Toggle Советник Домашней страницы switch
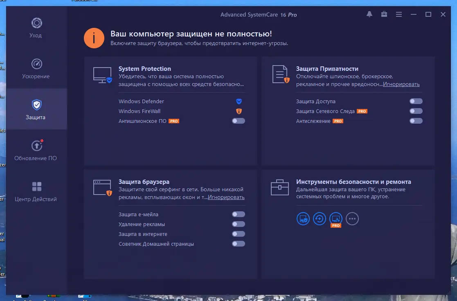Screen dimensions: 457x301 tap(239, 244)
